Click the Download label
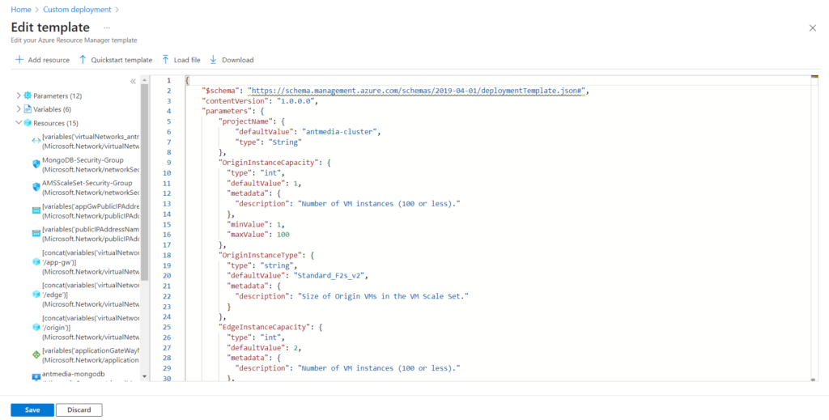 238,60
